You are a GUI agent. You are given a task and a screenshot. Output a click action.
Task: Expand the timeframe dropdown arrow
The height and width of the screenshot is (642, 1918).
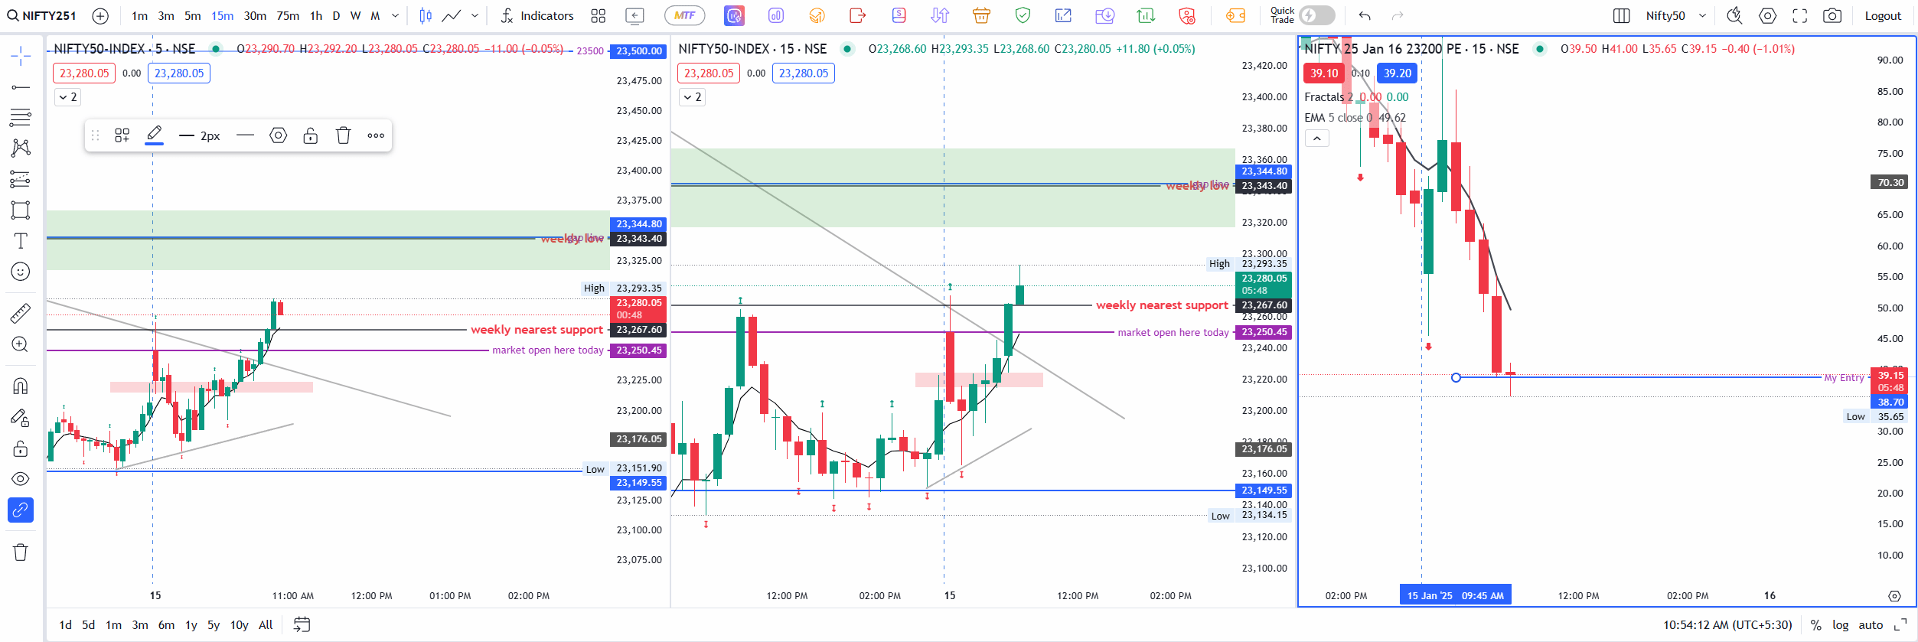click(x=395, y=15)
